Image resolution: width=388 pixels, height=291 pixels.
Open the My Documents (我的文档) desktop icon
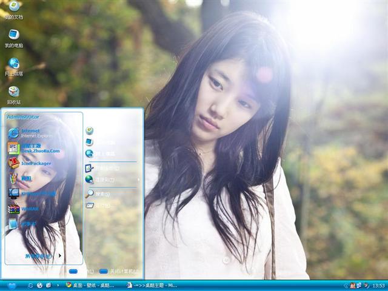point(13,7)
